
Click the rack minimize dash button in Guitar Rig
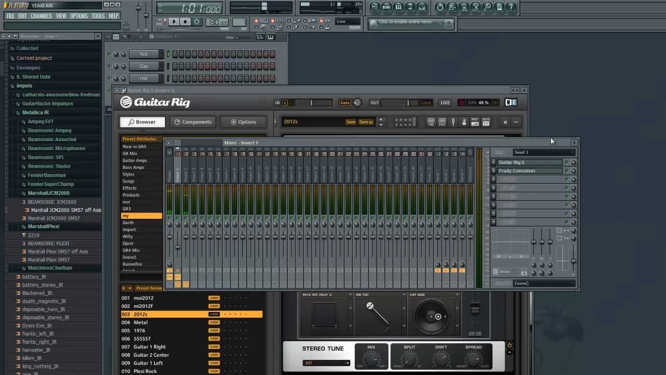[x=516, y=122]
